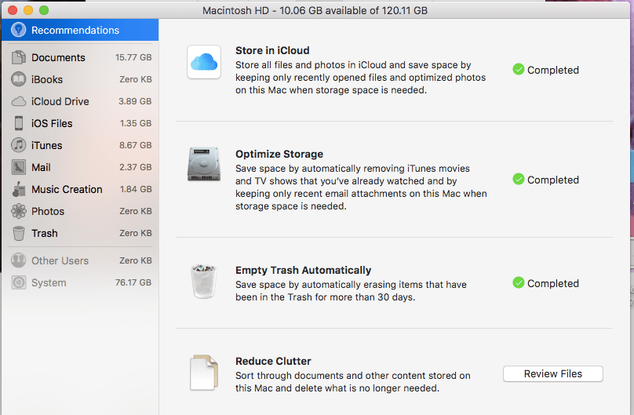
Task: Select the Music Creation category label
Action: [x=67, y=189]
